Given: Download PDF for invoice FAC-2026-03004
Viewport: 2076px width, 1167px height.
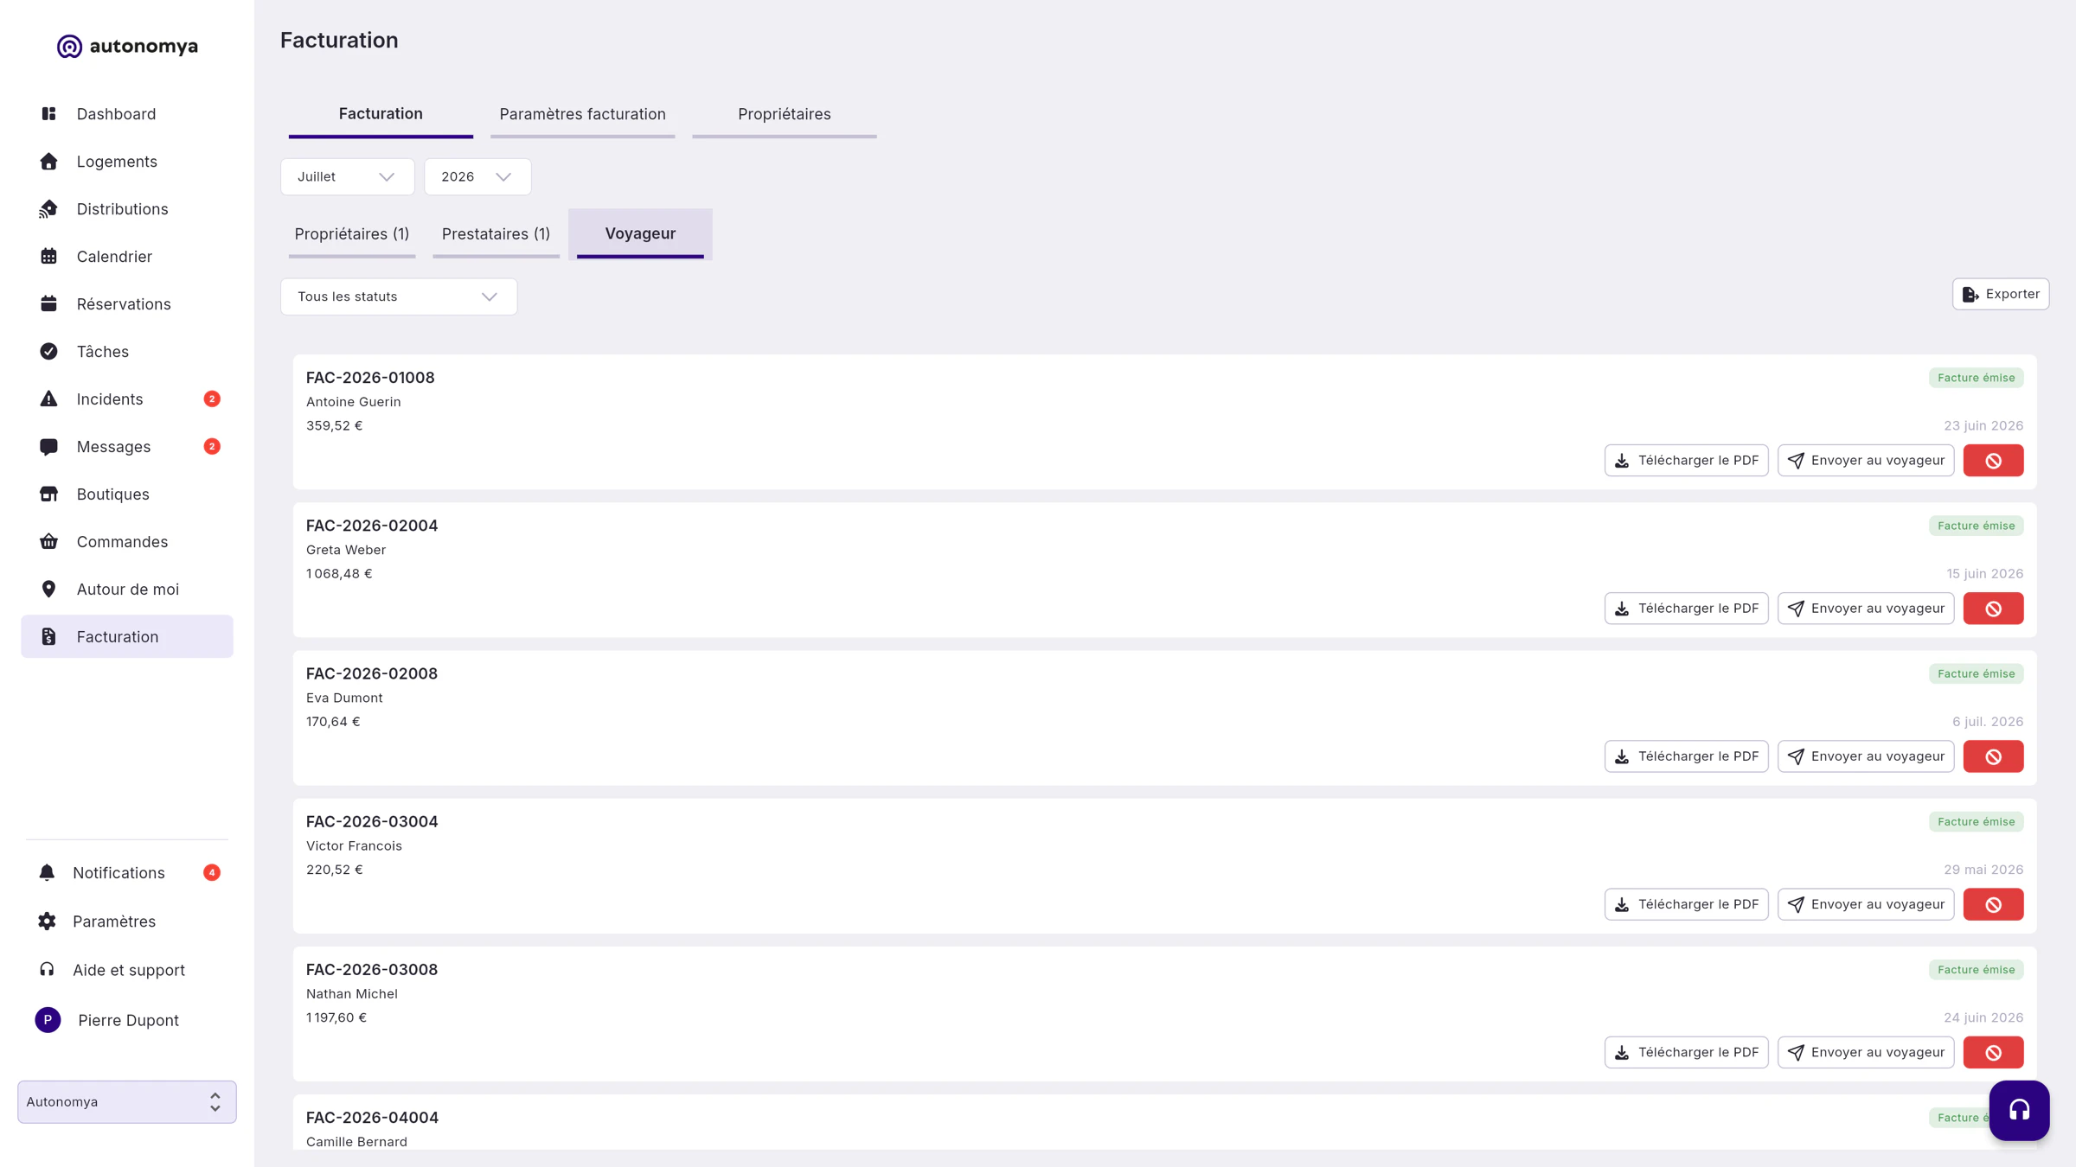Looking at the screenshot, I should pyautogui.click(x=1687, y=904).
